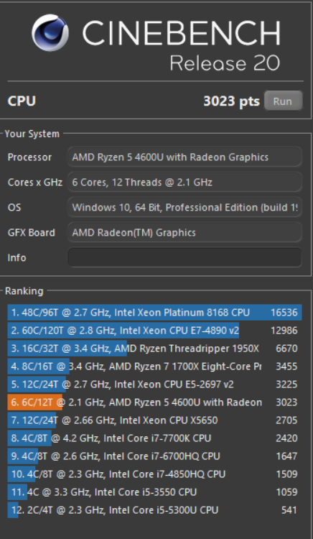Click the empty Info input field
The image size is (313, 539).
[184, 257]
